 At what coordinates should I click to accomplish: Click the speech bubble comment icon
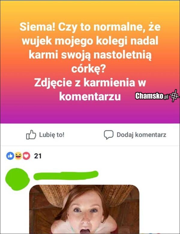[x=109, y=135]
